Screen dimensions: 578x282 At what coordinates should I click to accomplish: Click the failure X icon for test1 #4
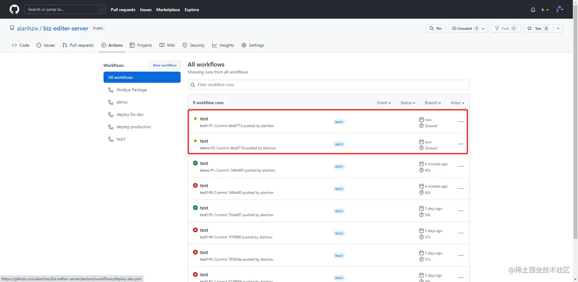coord(195,230)
